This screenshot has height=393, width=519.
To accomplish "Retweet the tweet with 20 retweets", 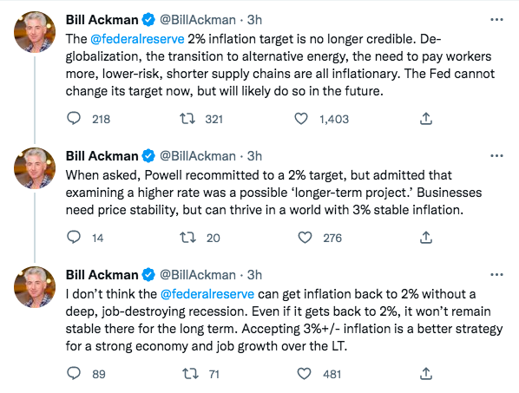I will coord(187,238).
